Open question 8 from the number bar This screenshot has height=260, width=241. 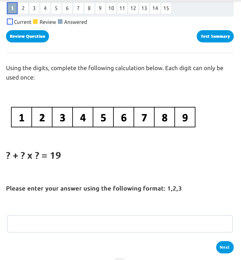point(89,8)
